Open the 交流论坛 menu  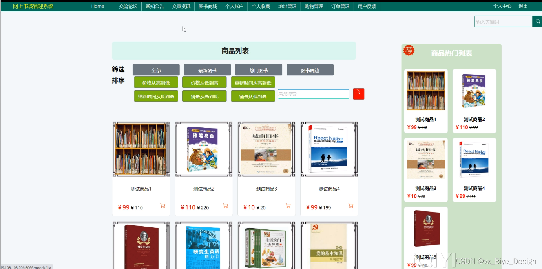coord(128,6)
